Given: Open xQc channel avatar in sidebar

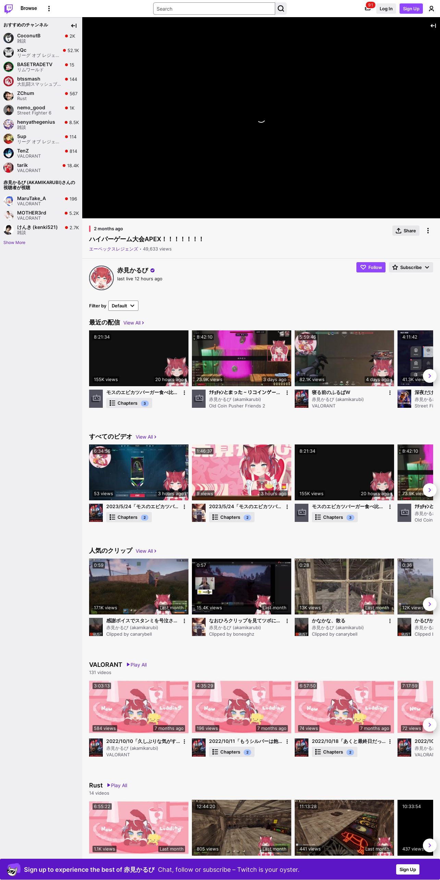Looking at the screenshot, I should pyautogui.click(x=9, y=52).
